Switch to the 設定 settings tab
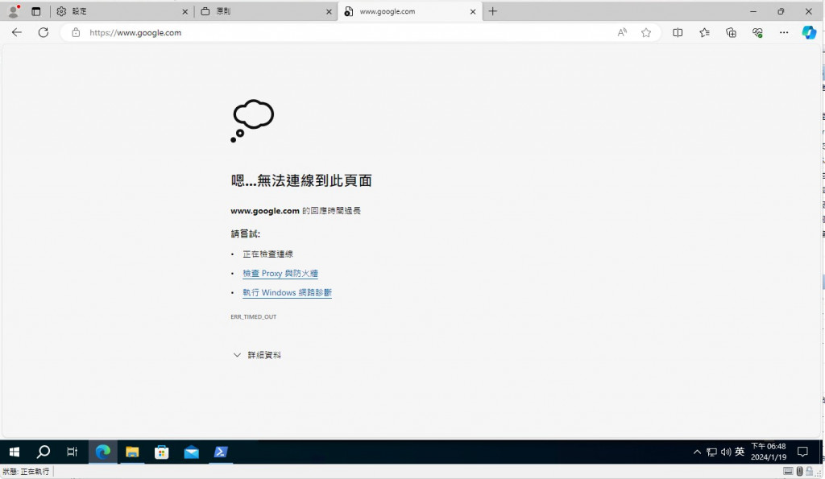 122,11
